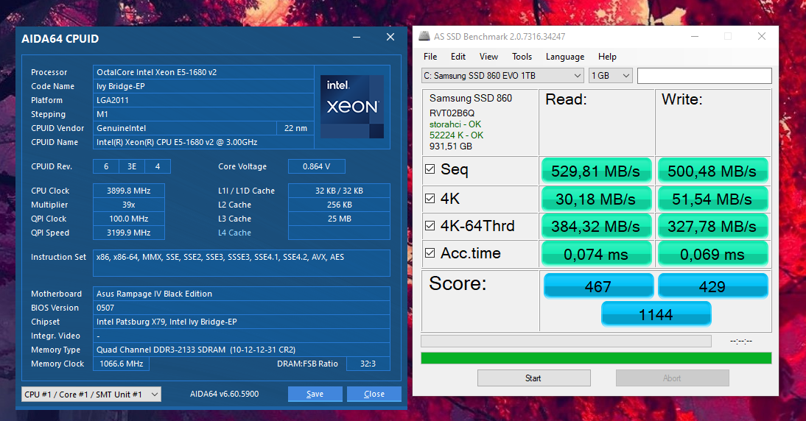Toggle the 4K-64Thrd test checkbox
Screen dimensions: 806x421
[430, 225]
